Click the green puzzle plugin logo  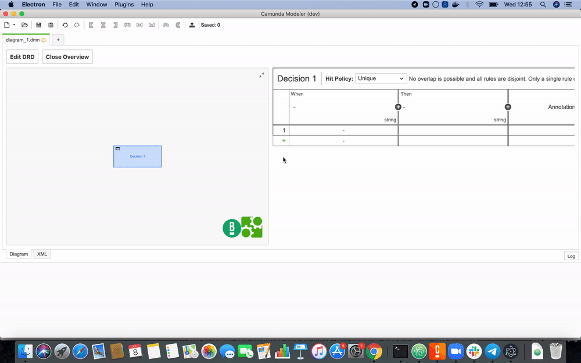coord(252,227)
